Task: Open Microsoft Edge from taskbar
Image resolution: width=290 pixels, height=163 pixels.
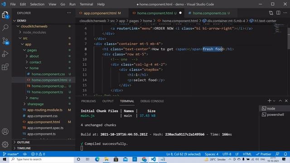Action: 97,159
